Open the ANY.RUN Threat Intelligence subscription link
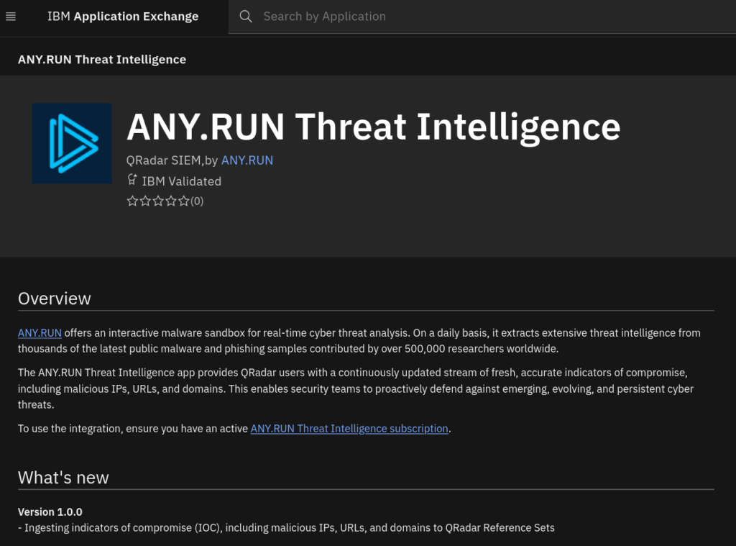 [349, 429]
